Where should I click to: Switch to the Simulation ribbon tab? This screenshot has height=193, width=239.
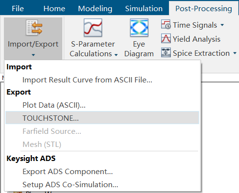(x=144, y=9)
